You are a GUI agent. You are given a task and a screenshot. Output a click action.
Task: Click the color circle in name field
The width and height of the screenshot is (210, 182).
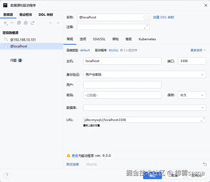tap(145, 17)
